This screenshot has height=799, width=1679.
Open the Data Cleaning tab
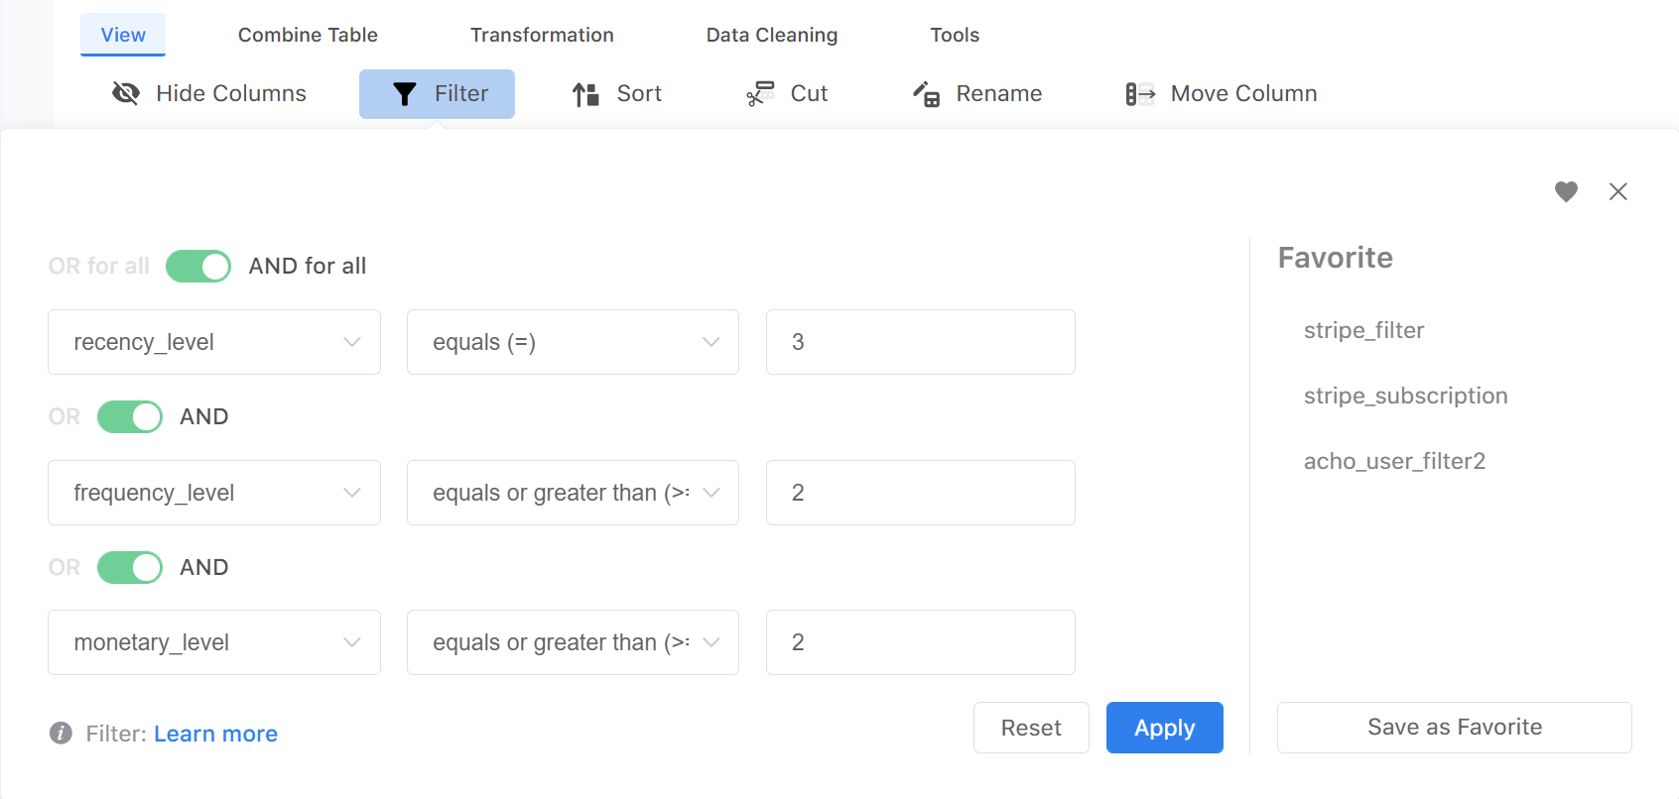771,35
